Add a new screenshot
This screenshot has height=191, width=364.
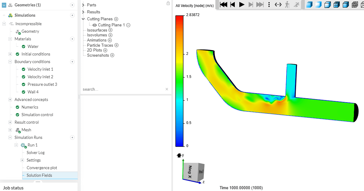(x=112, y=55)
